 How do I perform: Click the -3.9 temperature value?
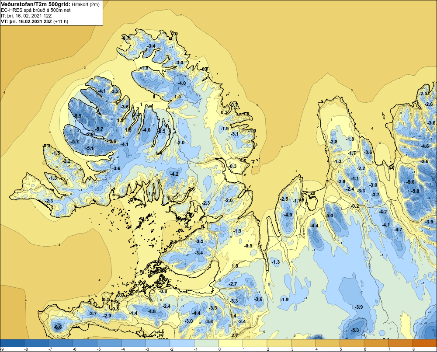359,307
